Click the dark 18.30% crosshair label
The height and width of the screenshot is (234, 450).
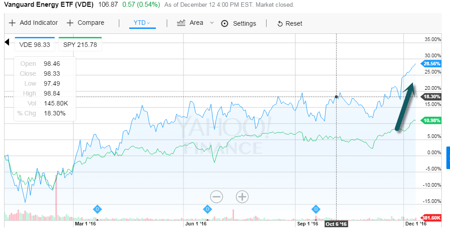tap(431, 96)
